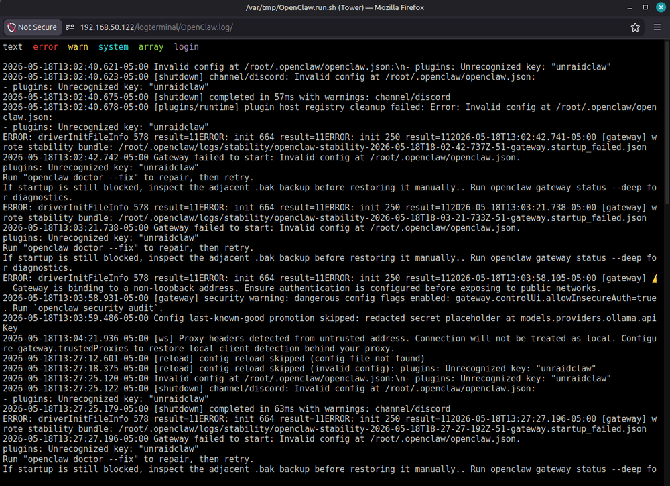Close the Firefox window
This screenshot has width=670, height=486.
coord(661,7)
